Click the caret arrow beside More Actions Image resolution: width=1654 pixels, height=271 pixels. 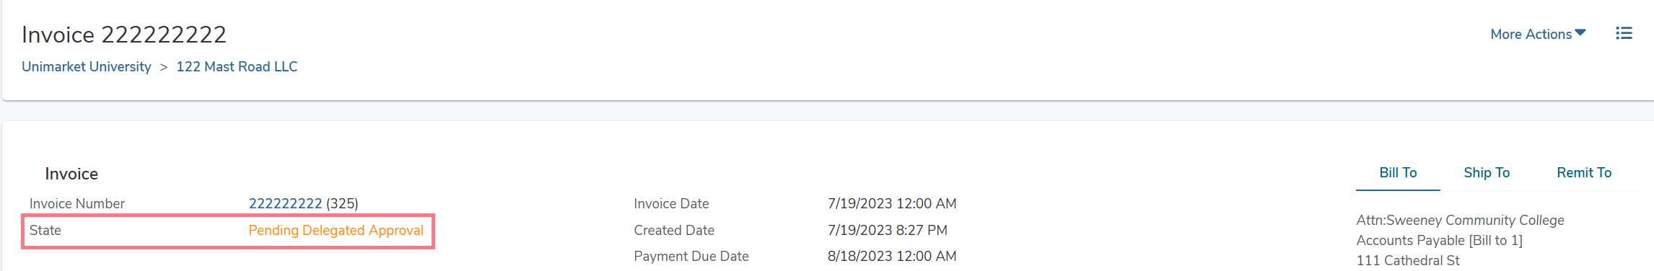1580,33
